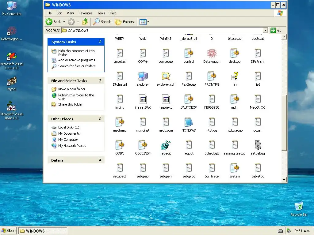Select the msdfmap file icon
This screenshot has width=314, height=235.
pos(120,122)
